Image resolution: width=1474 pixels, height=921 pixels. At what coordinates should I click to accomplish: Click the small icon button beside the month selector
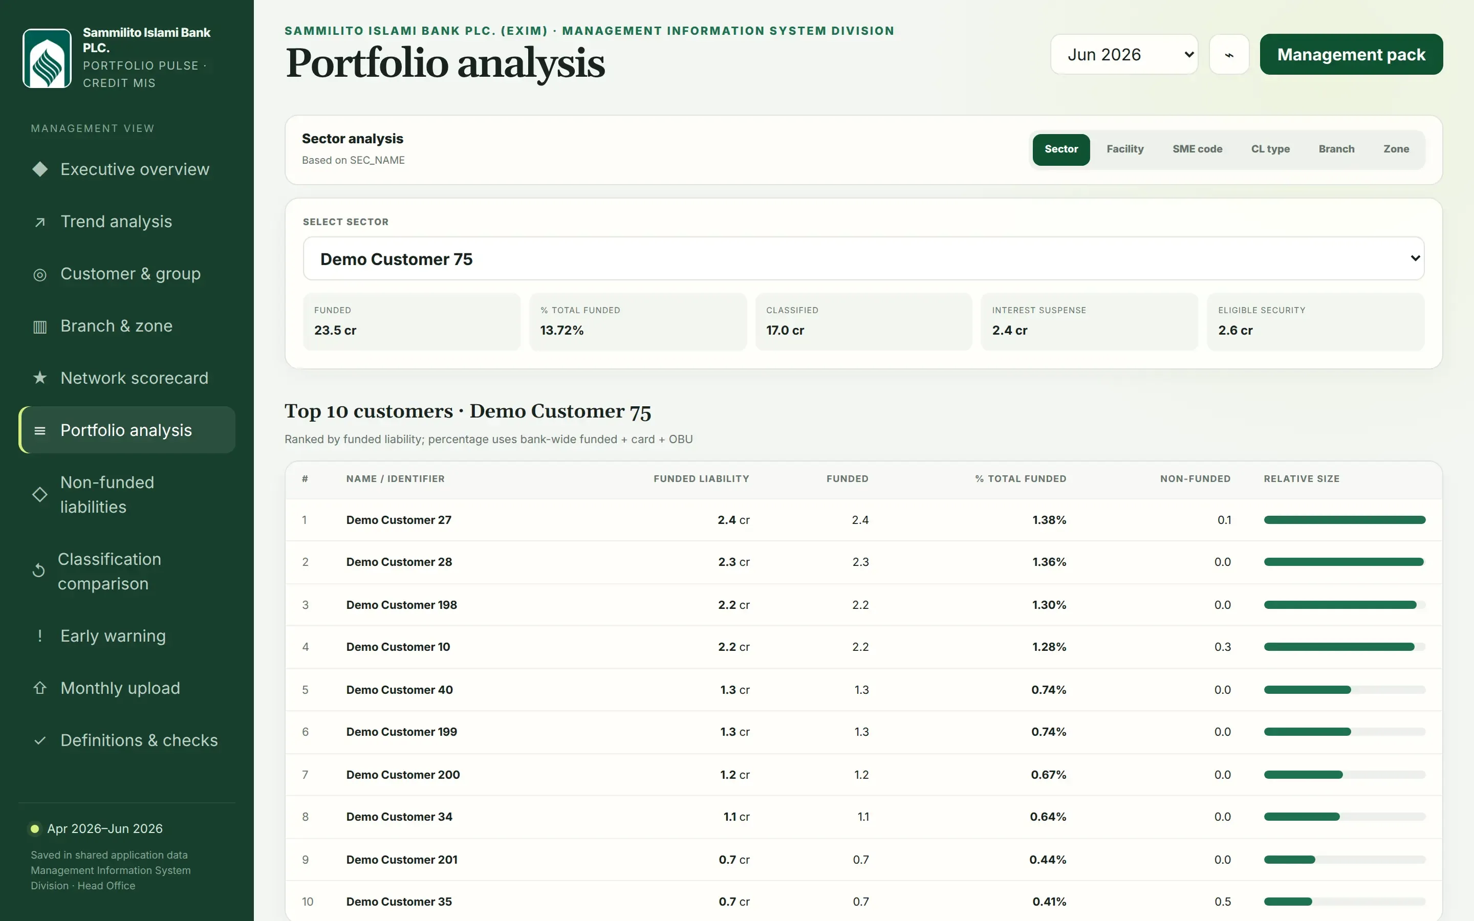tap(1228, 54)
